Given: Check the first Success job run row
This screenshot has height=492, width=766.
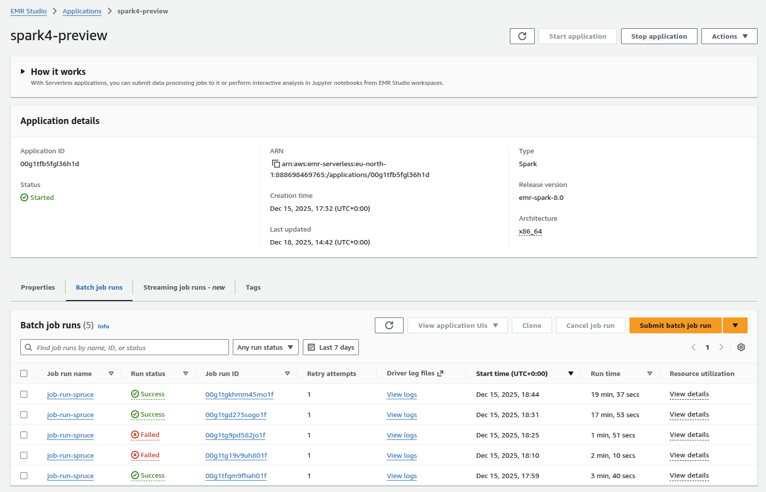Looking at the screenshot, I should pyautogui.click(x=24, y=394).
